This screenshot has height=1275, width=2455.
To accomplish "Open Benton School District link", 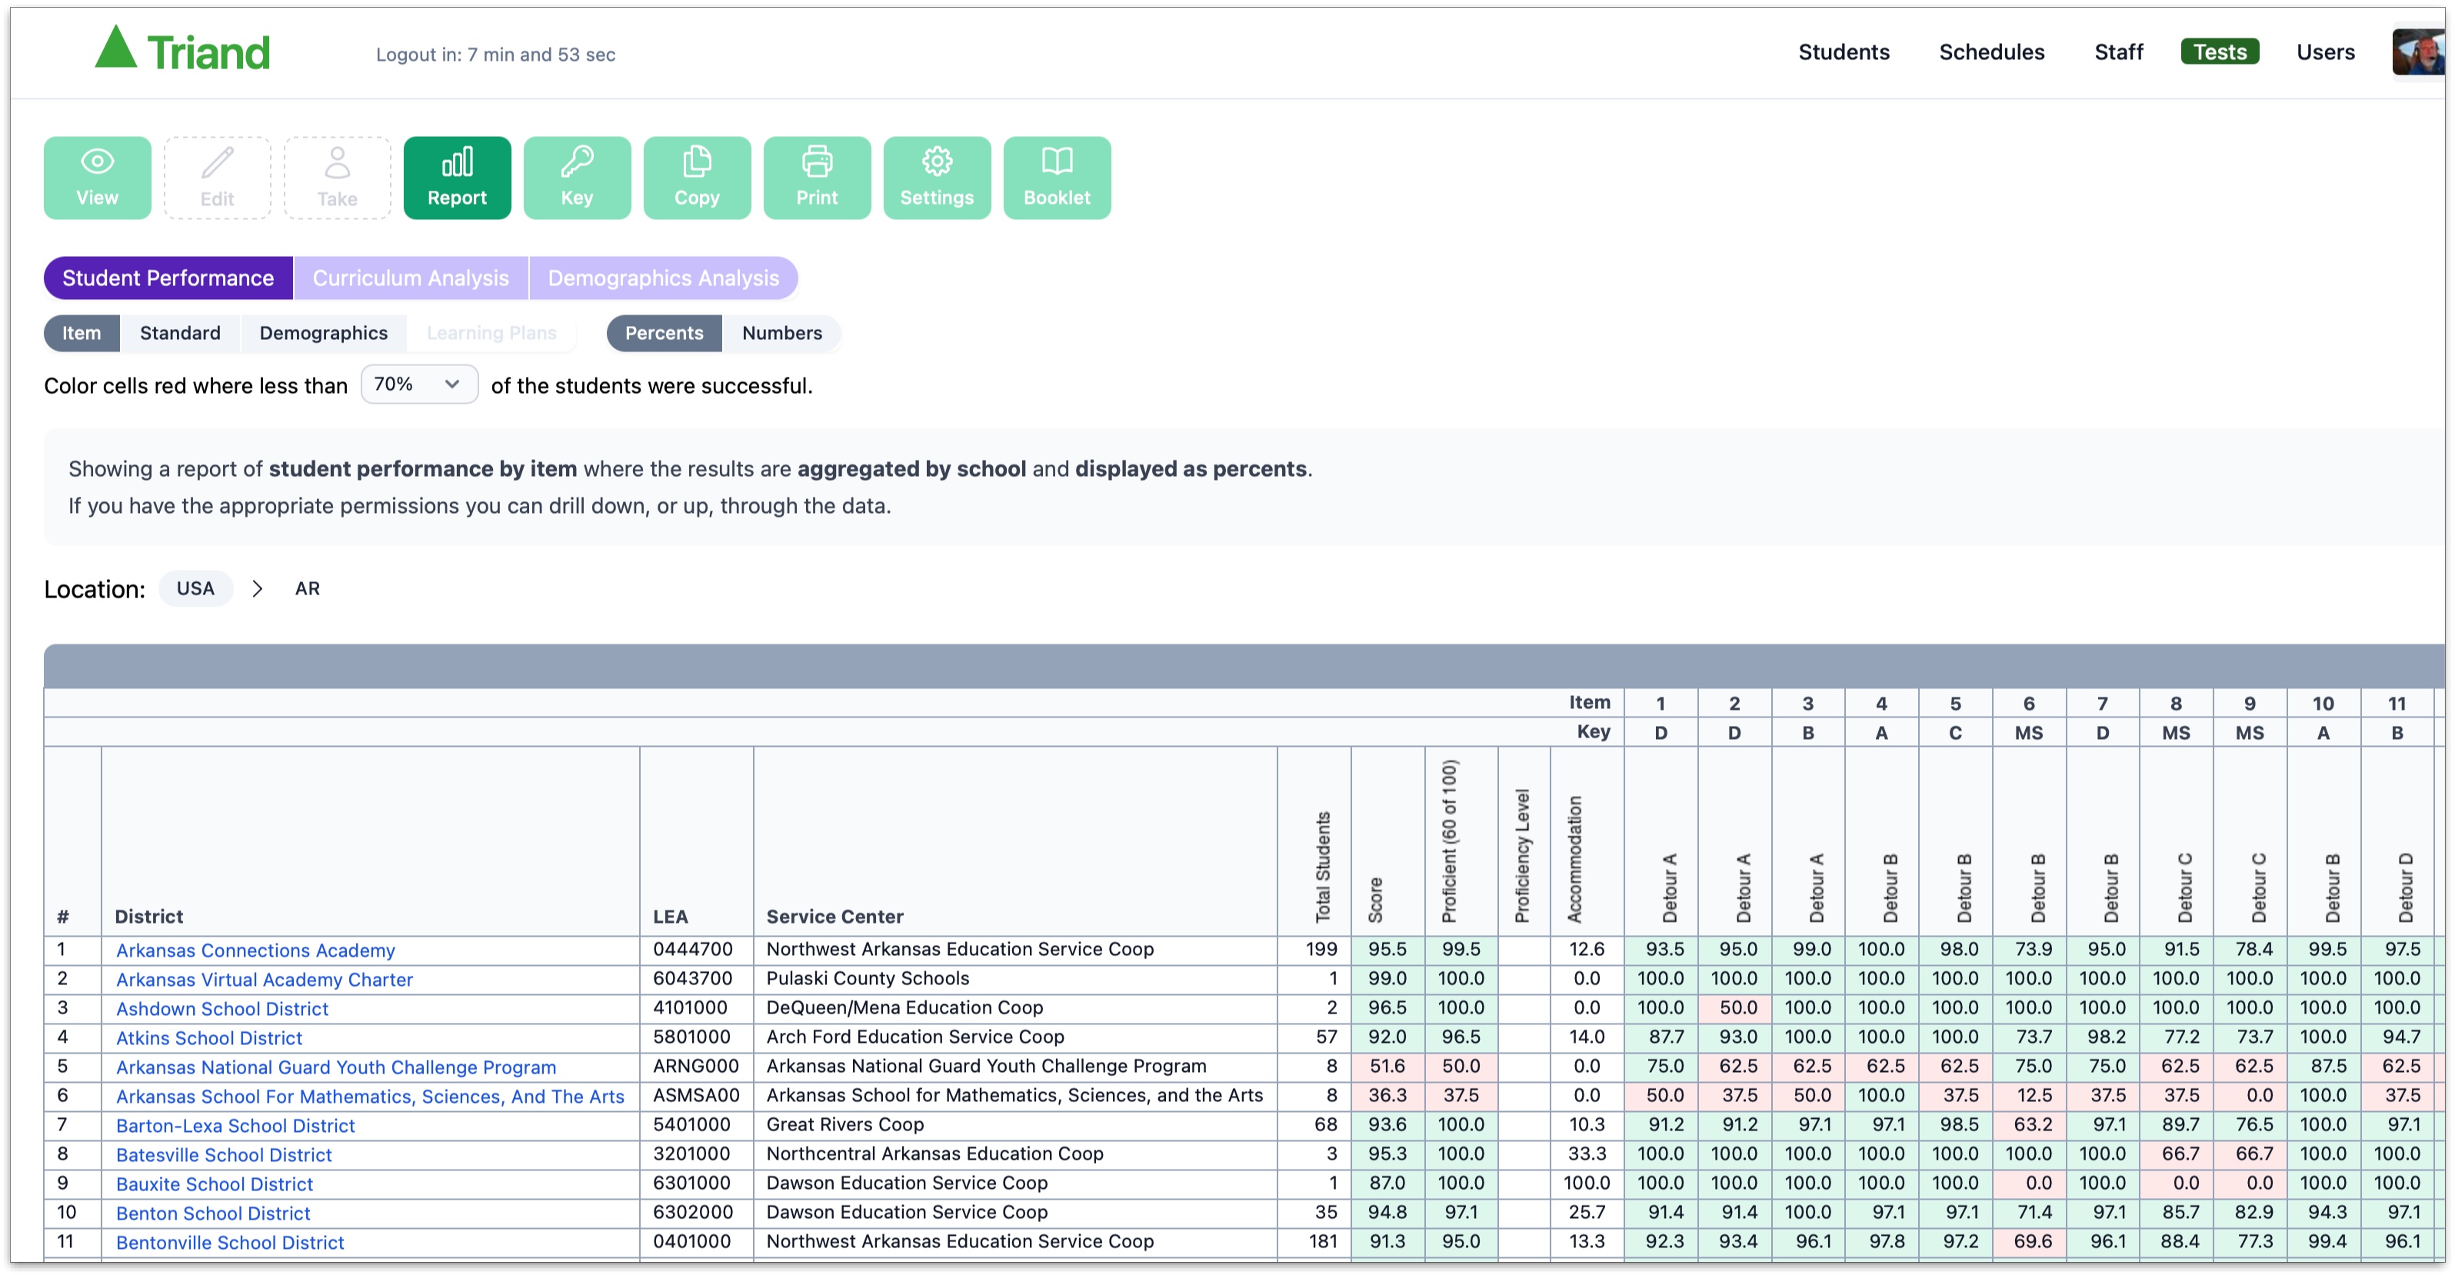I will tap(214, 1214).
